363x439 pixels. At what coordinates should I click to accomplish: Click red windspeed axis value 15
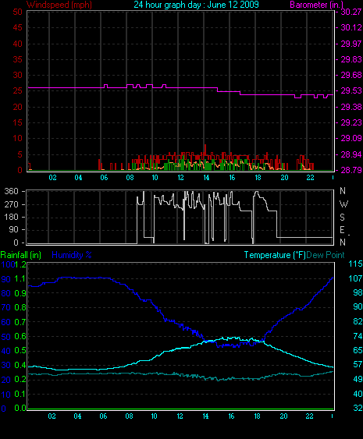click(17, 122)
